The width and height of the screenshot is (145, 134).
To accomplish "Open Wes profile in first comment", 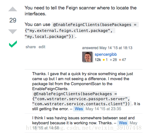I will (x=79, y=109).
